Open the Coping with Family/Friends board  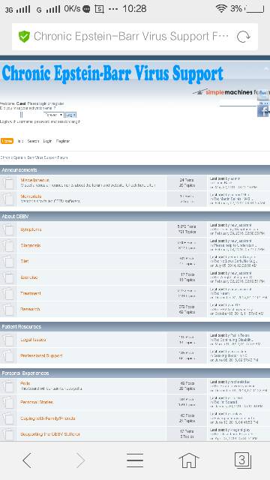(x=48, y=418)
